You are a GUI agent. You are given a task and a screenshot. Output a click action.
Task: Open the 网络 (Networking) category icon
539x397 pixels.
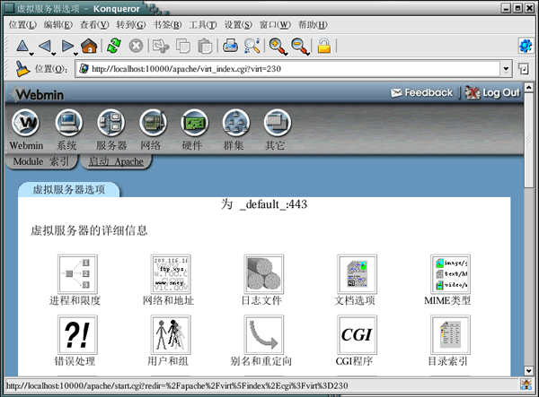153,123
